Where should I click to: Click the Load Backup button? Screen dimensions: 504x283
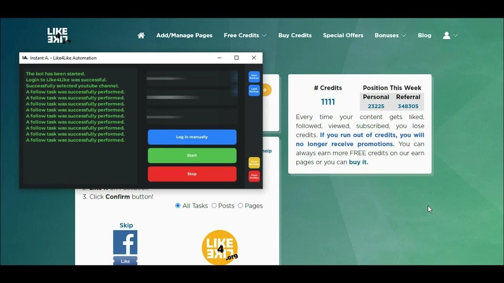point(254,90)
